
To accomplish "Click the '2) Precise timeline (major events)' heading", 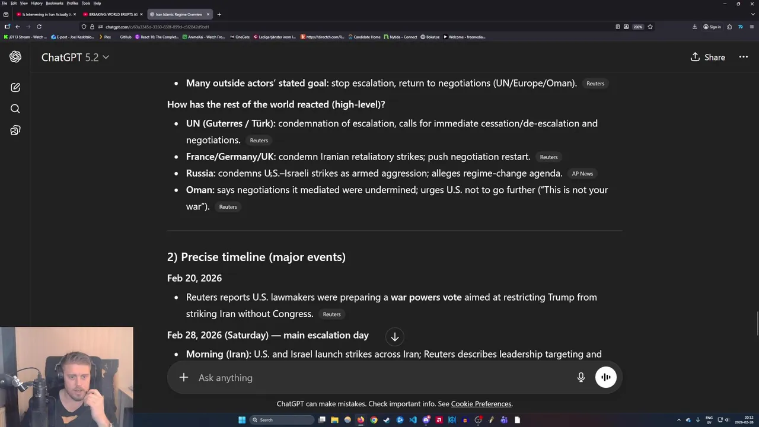I will [256, 257].
